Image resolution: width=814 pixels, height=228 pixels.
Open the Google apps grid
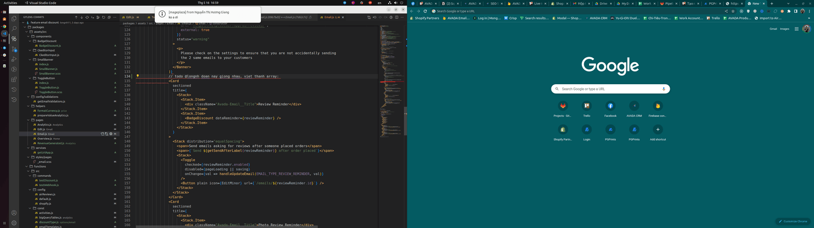(x=797, y=29)
